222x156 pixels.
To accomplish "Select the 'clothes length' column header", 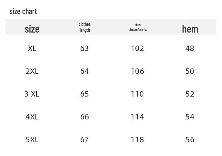I will tap(85, 27).
